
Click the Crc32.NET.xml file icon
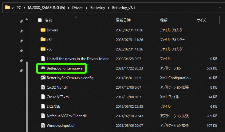point(43,97)
